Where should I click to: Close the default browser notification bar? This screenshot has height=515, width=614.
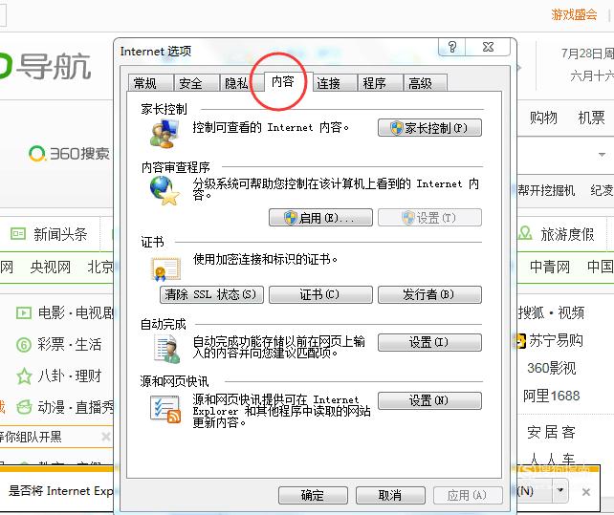point(586,492)
